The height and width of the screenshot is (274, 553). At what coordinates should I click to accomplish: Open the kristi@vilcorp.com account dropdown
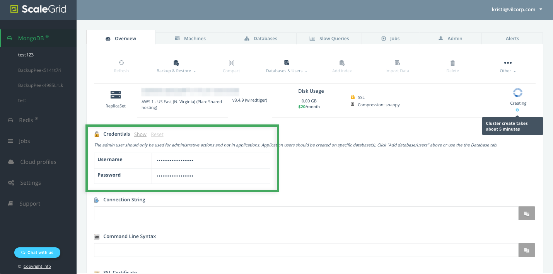517,9
